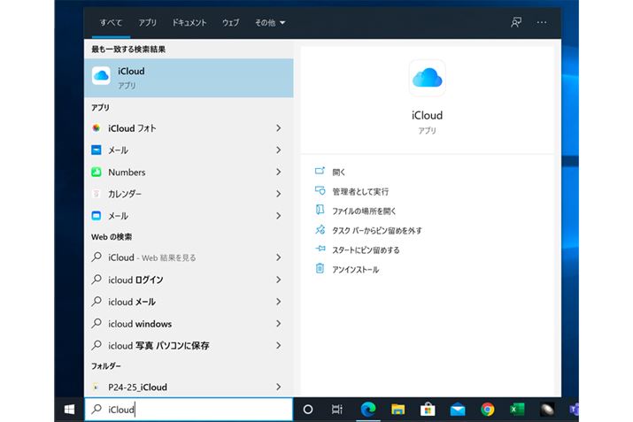Open Excel from the taskbar

517,410
